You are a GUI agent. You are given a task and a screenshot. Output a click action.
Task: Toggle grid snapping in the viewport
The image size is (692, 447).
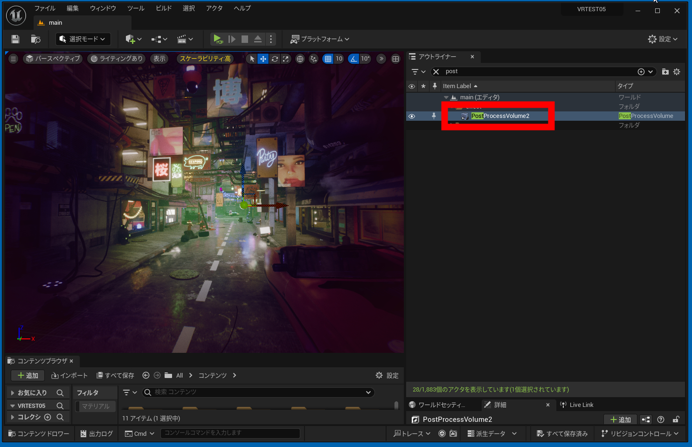pos(328,59)
